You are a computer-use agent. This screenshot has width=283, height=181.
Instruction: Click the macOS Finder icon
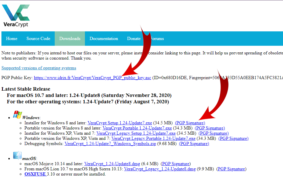(17, 156)
